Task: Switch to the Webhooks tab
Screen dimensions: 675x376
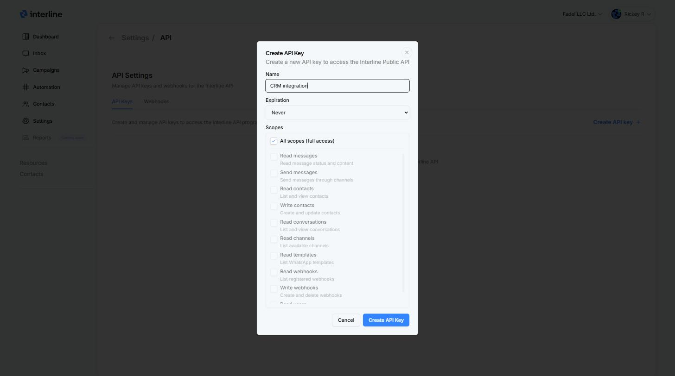Action: (x=156, y=101)
